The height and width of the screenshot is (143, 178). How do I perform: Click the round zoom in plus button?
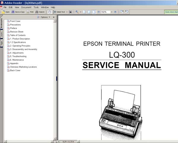coord(115,12)
